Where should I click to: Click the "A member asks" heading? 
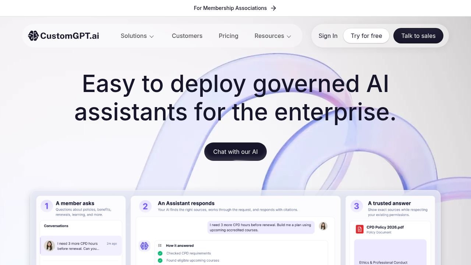click(x=75, y=203)
